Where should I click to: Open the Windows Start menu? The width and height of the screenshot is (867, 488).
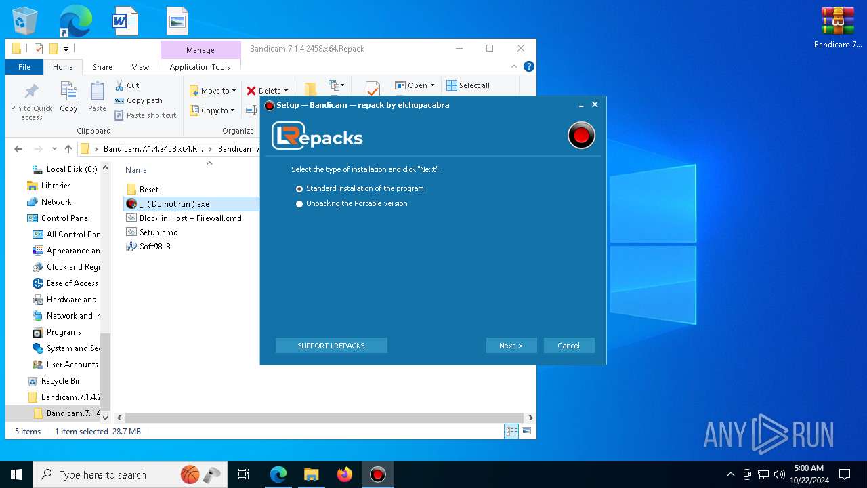[x=16, y=474]
